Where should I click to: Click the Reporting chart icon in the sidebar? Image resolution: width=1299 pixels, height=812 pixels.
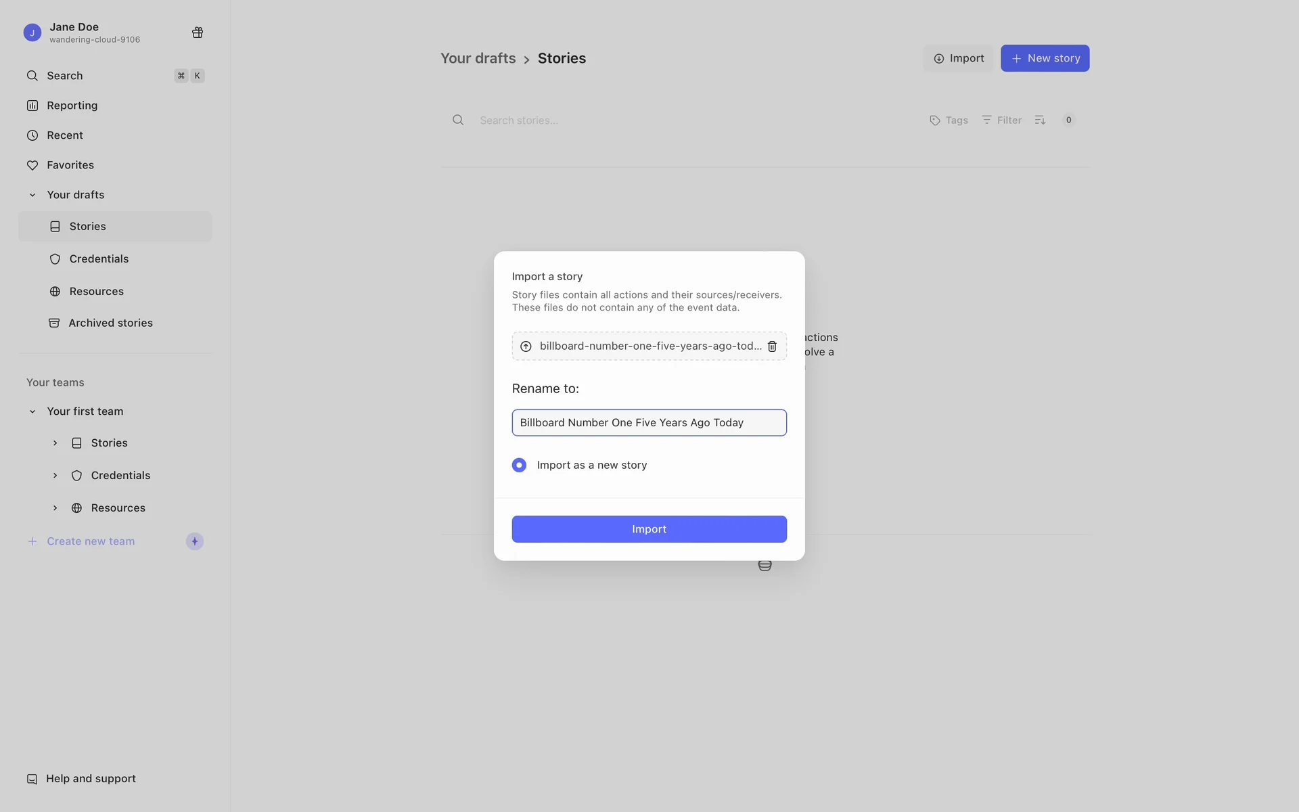(x=32, y=106)
